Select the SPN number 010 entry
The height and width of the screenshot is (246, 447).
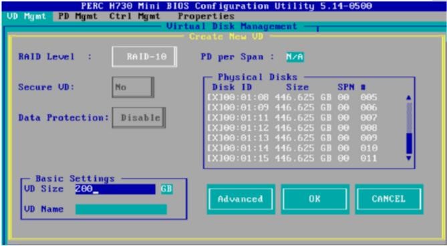coord(369,148)
